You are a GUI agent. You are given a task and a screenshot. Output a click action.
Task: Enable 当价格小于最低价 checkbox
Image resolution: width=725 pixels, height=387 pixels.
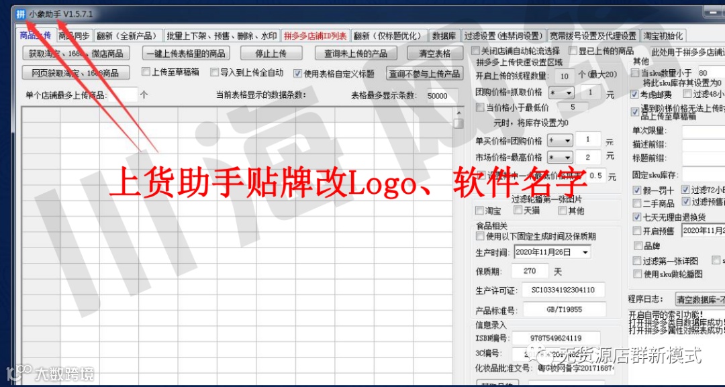point(480,107)
